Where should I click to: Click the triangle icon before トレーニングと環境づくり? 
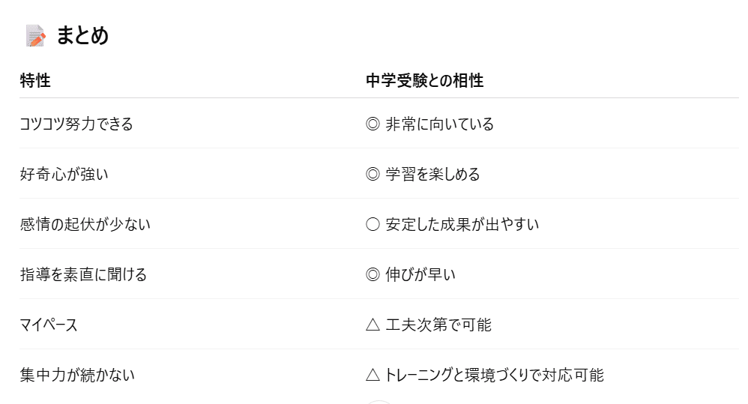373,375
